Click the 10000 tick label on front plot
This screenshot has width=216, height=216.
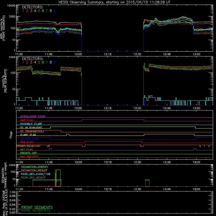[x=11, y=6]
